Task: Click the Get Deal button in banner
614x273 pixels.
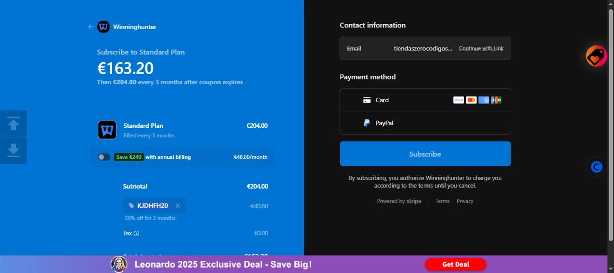Action: 456,264
